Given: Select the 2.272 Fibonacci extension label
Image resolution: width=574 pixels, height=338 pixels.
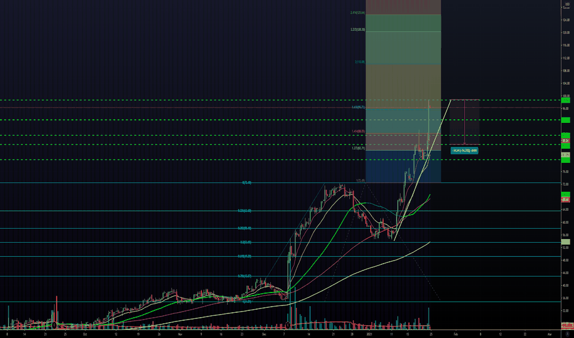Looking at the screenshot, I should [x=357, y=29].
